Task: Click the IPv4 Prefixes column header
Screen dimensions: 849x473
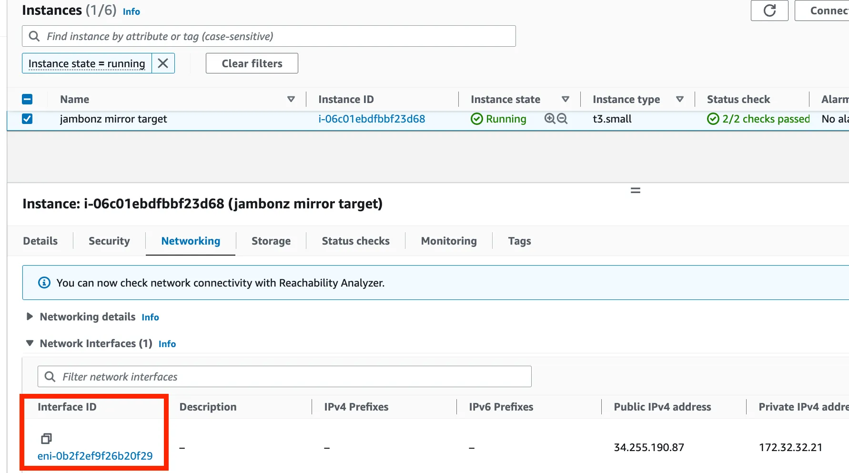Action: pos(356,407)
